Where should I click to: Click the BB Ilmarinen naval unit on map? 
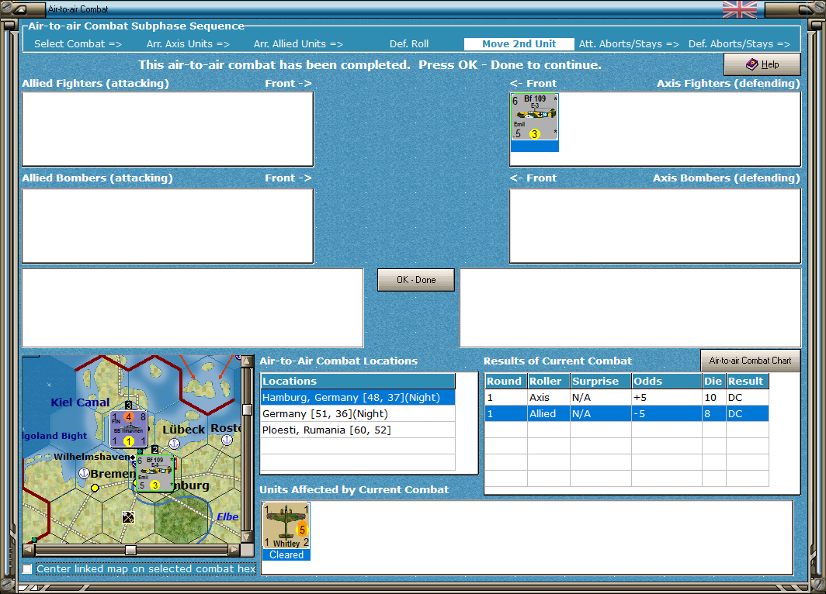[x=129, y=430]
